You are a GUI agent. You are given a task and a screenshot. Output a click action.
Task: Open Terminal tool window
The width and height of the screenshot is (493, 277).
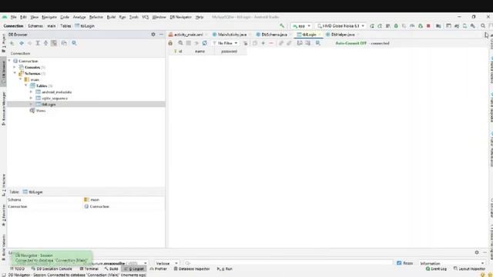coord(89,269)
